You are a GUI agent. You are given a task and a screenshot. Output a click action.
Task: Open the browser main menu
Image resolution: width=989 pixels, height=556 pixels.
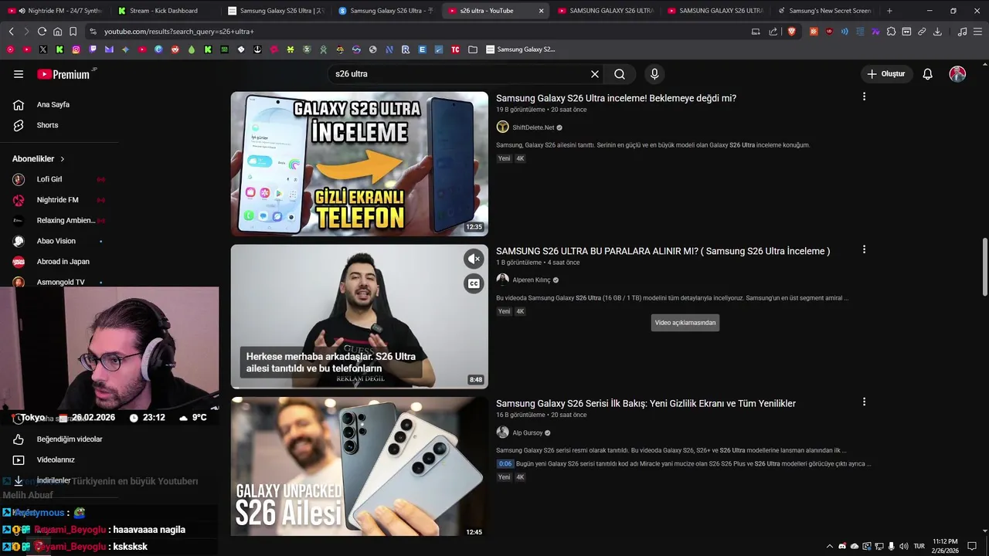(977, 32)
